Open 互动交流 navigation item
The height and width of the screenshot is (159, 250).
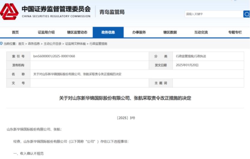click(x=201, y=32)
